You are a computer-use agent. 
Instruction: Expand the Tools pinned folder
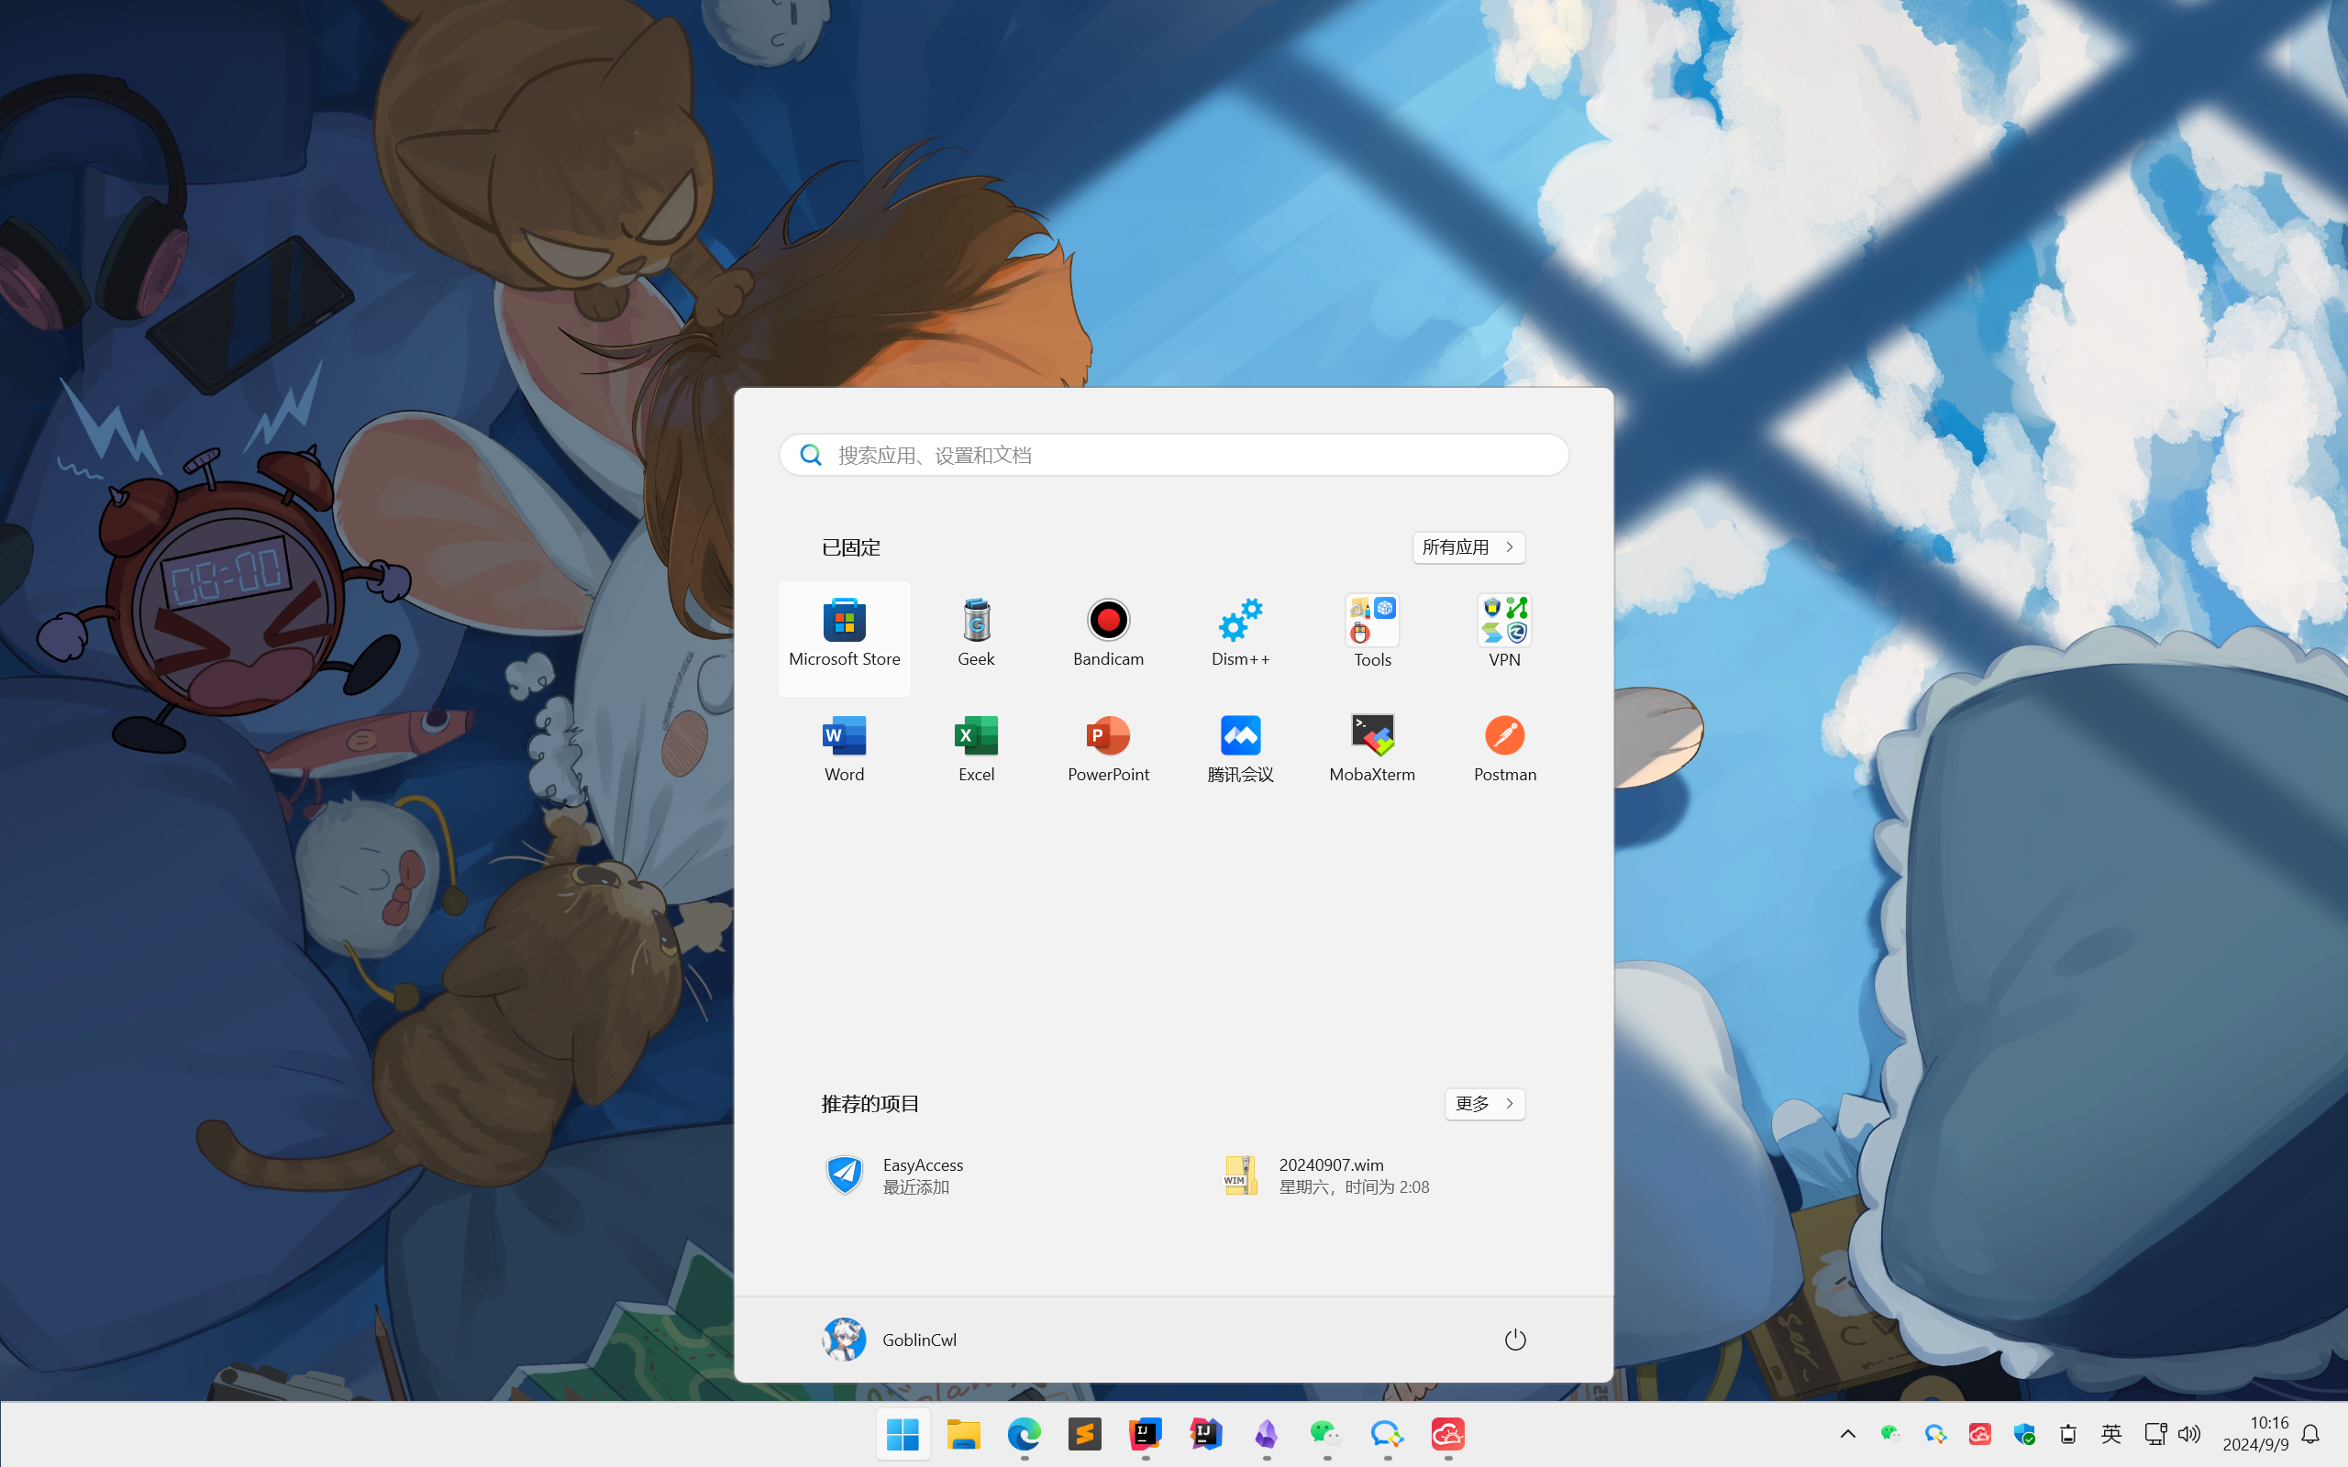click(1372, 637)
